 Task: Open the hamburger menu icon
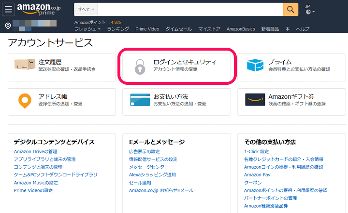(x=8, y=9)
